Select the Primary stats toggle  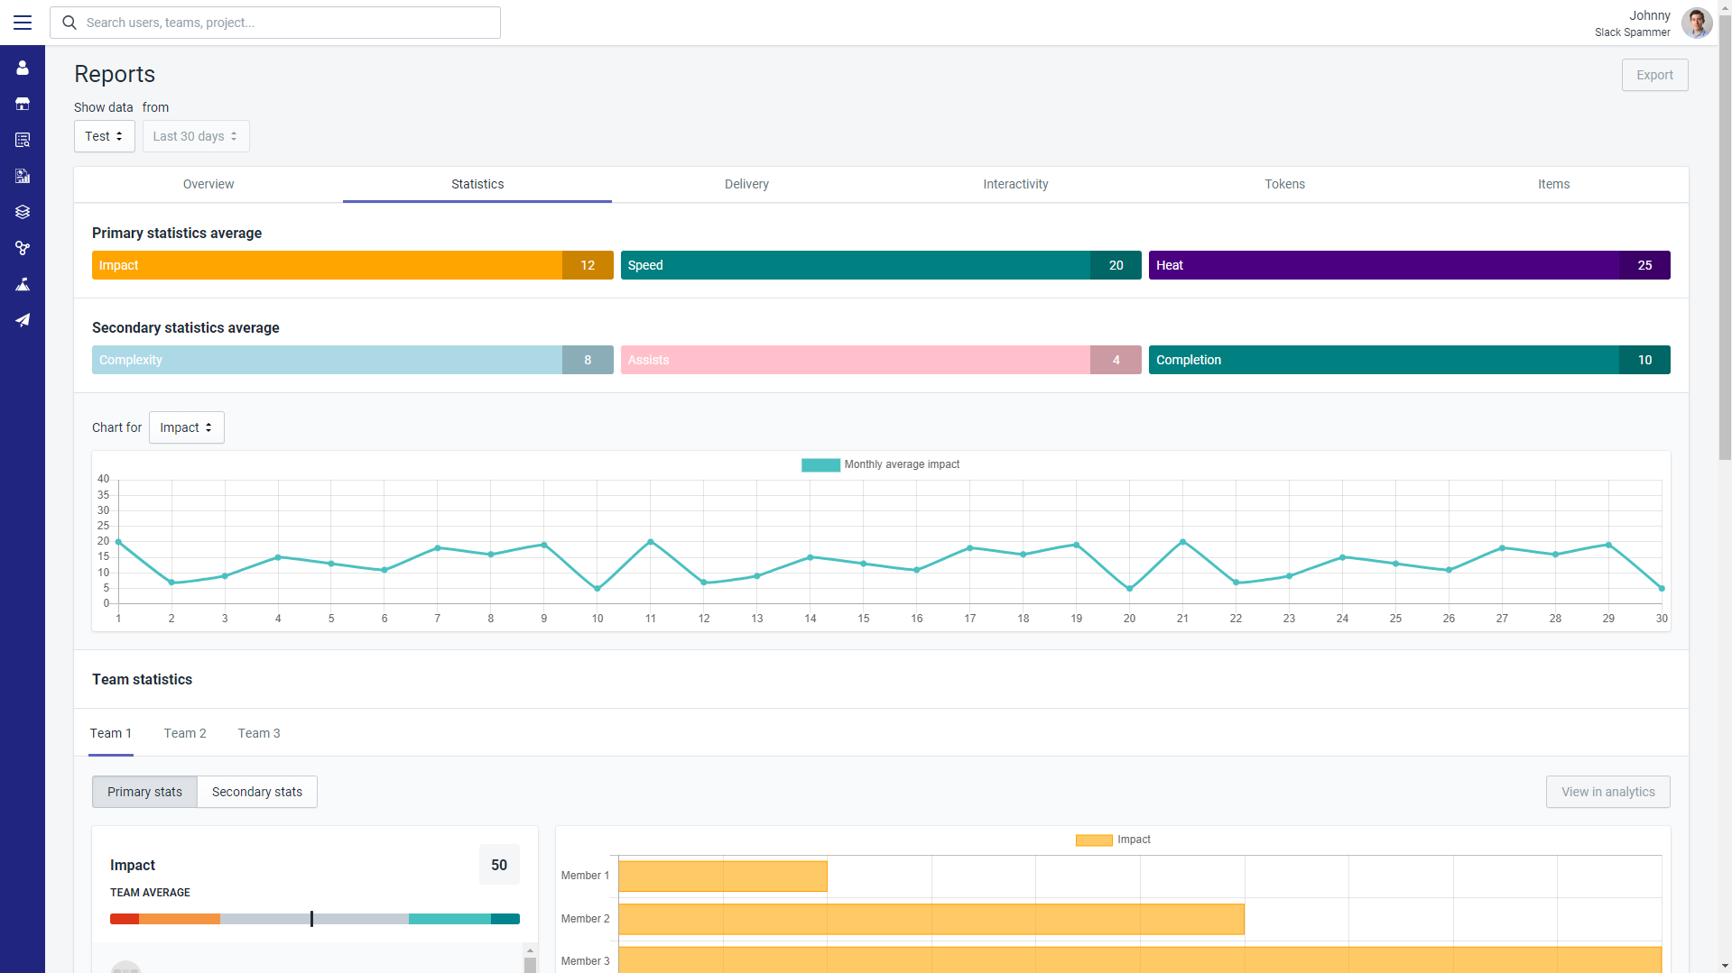click(x=144, y=792)
